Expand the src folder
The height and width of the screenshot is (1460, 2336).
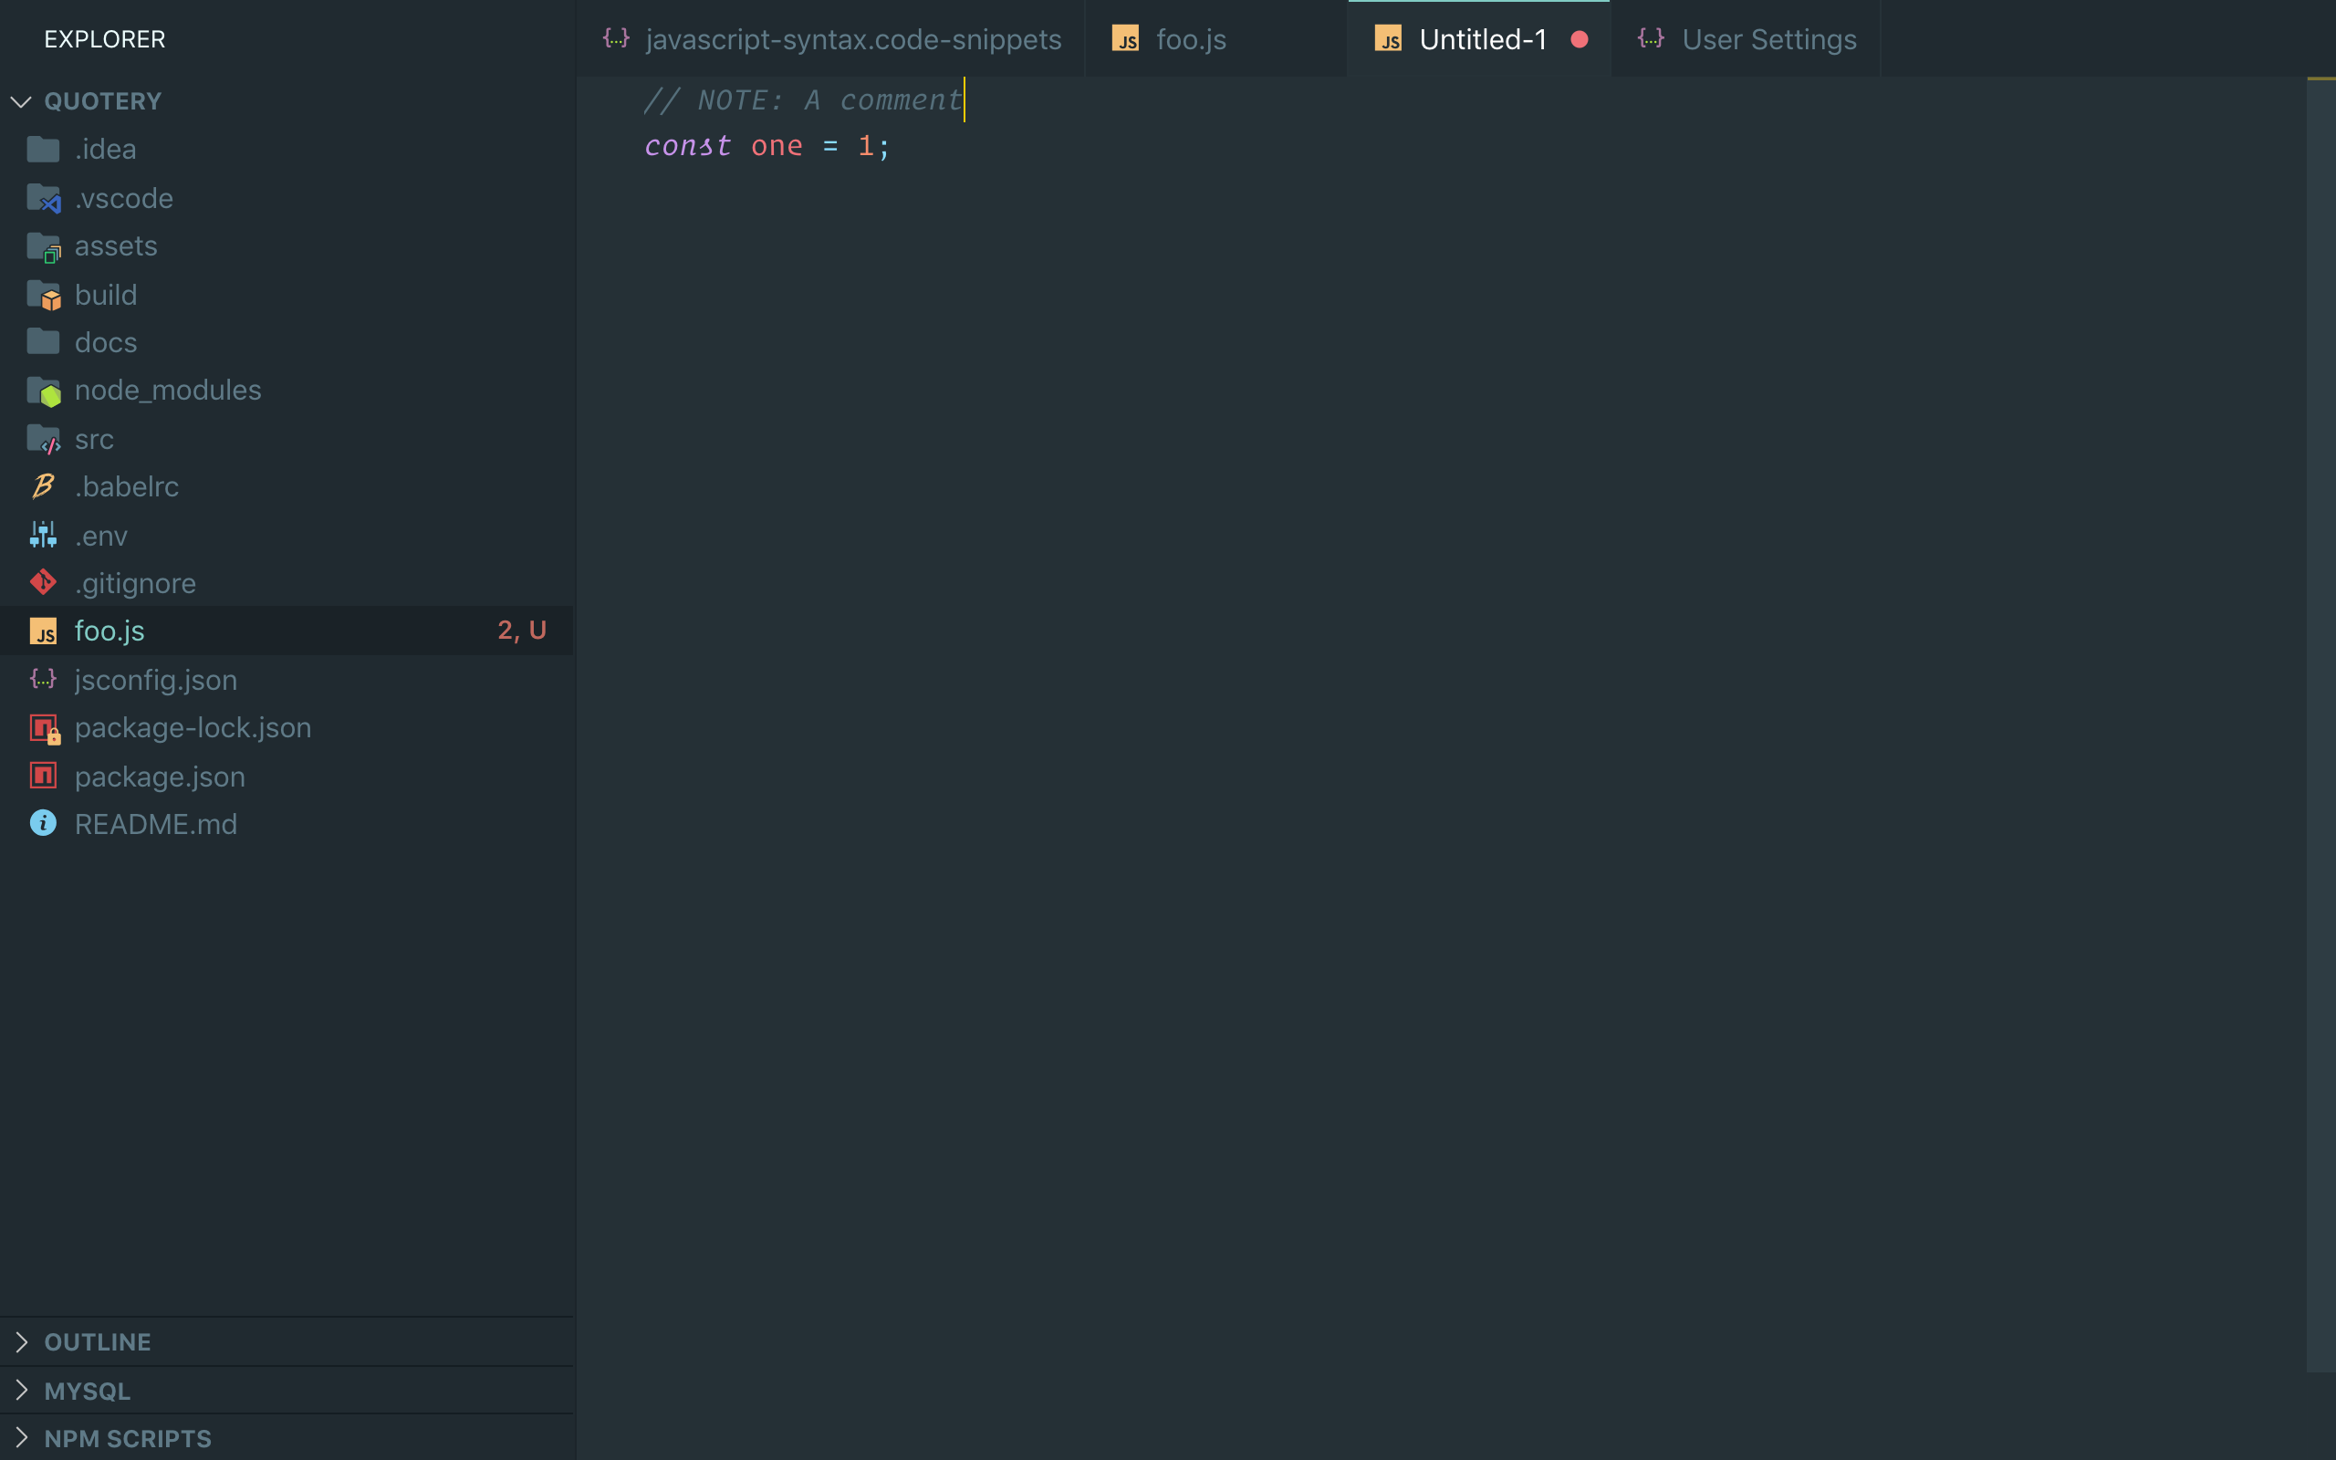[287, 439]
